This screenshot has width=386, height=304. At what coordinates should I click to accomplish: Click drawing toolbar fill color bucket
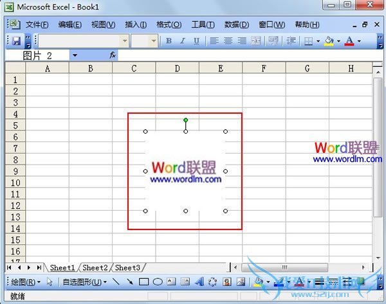(258, 282)
